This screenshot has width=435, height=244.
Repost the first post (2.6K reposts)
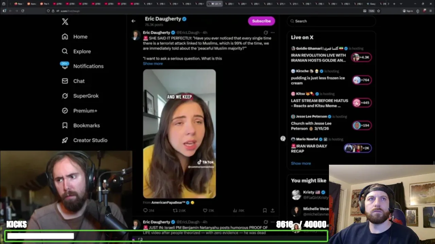click(179, 210)
